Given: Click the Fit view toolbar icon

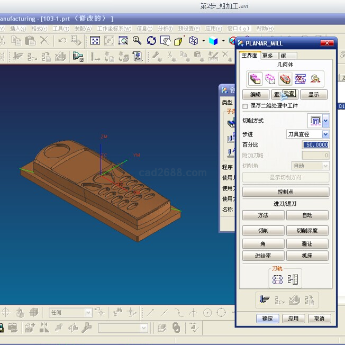Looking at the screenshot, I should click(x=95, y=41).
